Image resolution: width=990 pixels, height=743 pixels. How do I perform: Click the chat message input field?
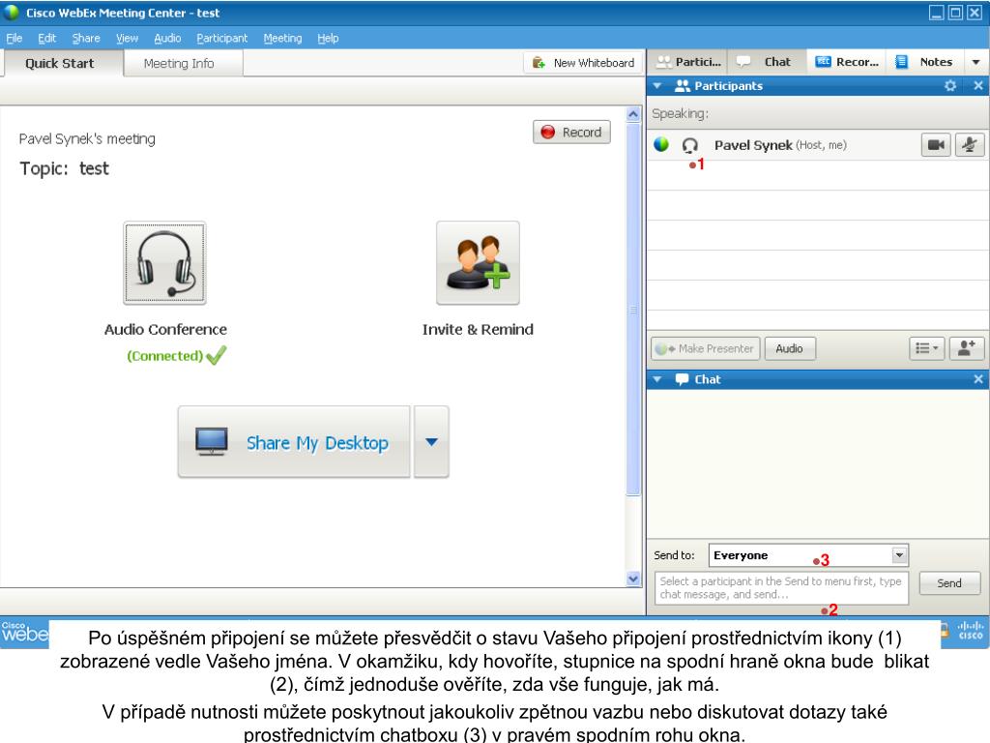tap(781, 587)
